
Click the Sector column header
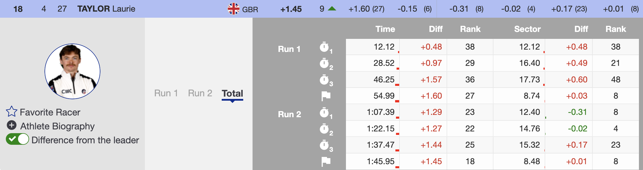(x=527, y=29)
